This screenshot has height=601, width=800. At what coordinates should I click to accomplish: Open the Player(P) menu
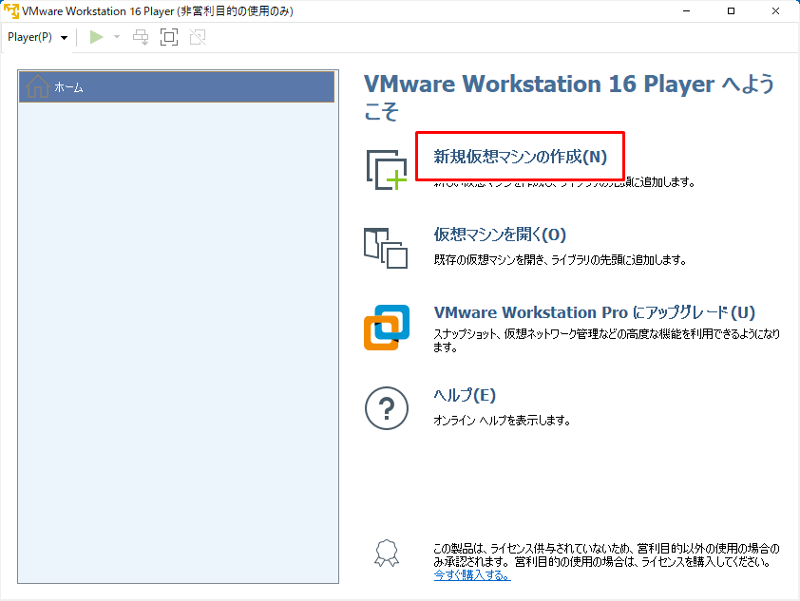click(37, 37)
